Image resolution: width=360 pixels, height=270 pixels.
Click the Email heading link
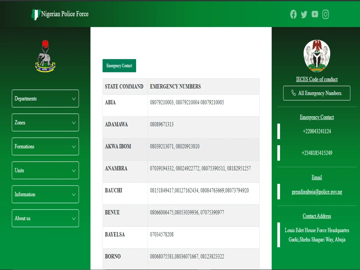click(316, 177)
